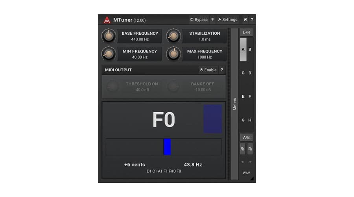Click the MeldaProduction logo icon
Image resolution: width=354 pixels, height=197 pixels.
point(107,20)
